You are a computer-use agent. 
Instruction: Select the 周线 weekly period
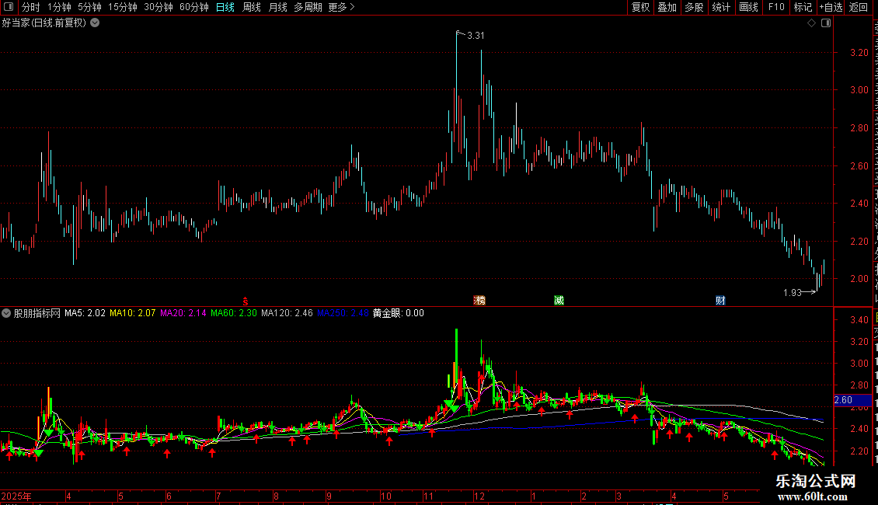[252, 7]
